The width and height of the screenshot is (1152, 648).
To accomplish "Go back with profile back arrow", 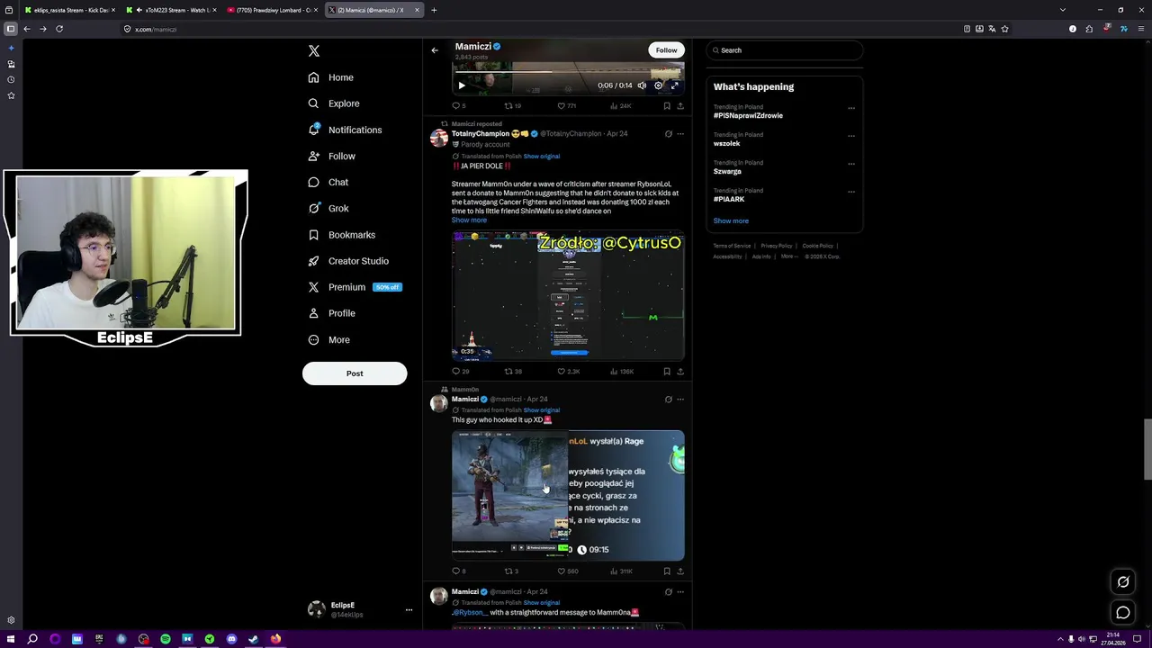I will coord(435,50).
